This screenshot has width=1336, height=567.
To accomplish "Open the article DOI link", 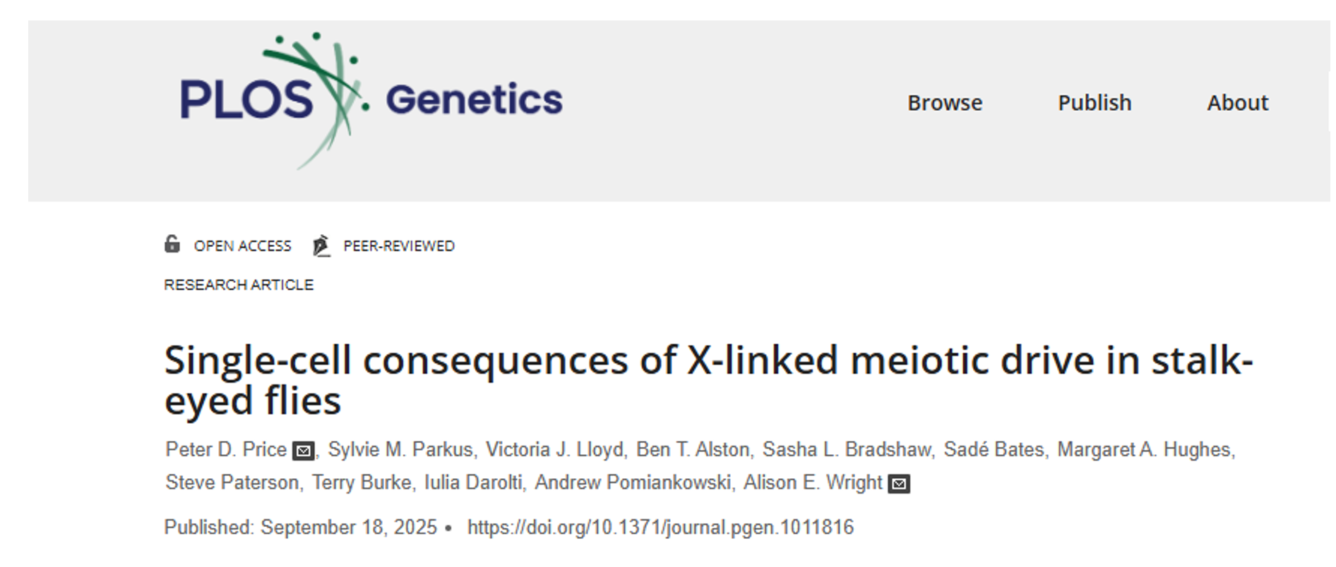I will [660, 528].
